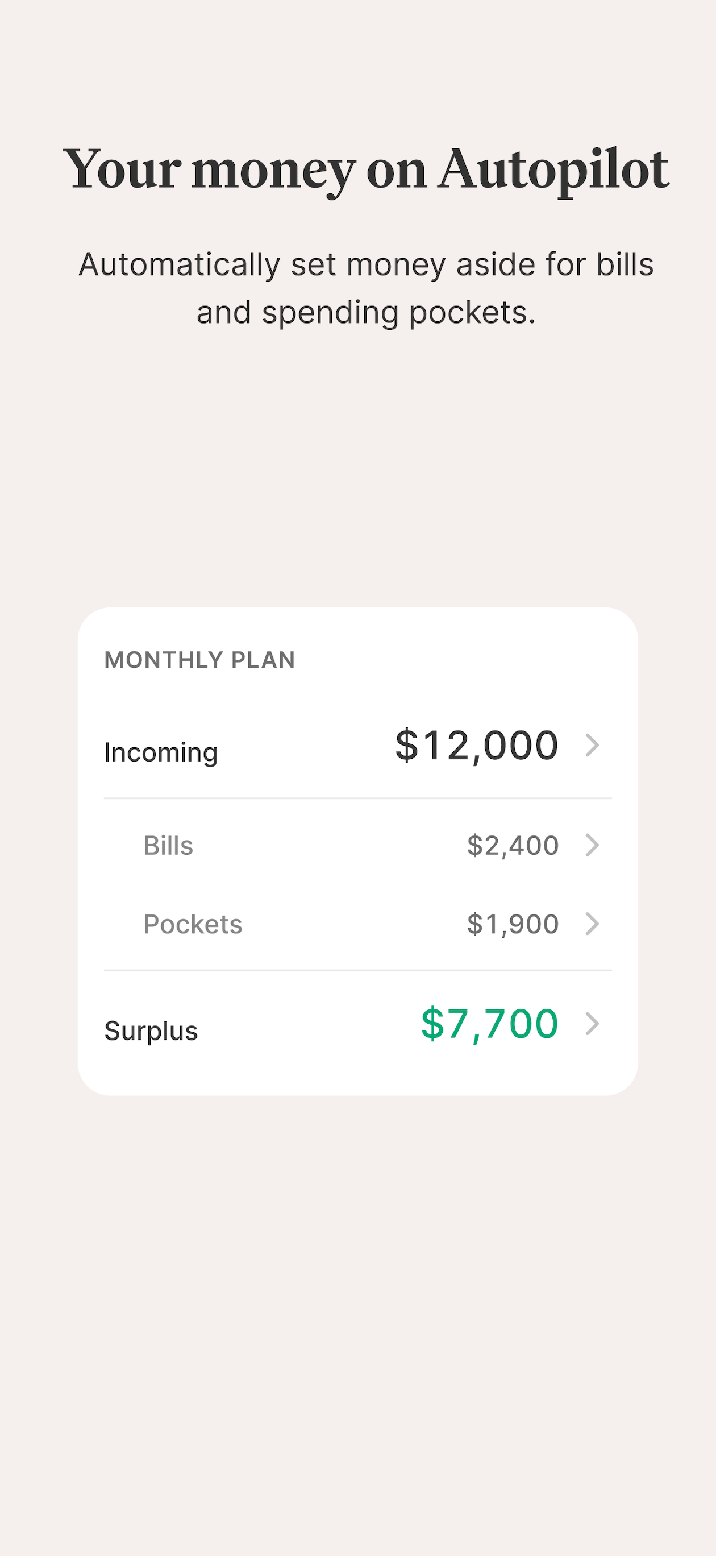Tap the $12,000 incoming amount
This screenshot has height=1556, width=716.
(x=476, y=746)
